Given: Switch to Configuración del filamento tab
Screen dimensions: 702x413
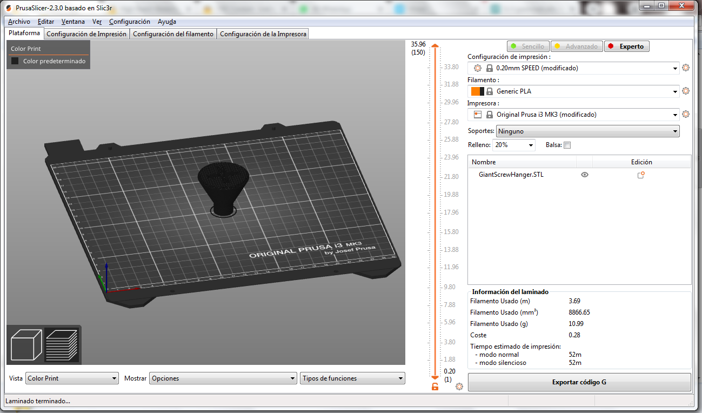Looking at the screenshot, I should (x=173, y=34).
